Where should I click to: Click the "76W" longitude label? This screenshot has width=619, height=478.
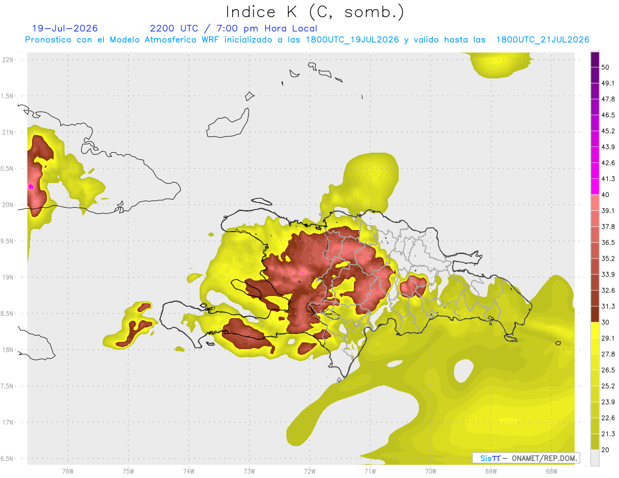tap(68, 471)
